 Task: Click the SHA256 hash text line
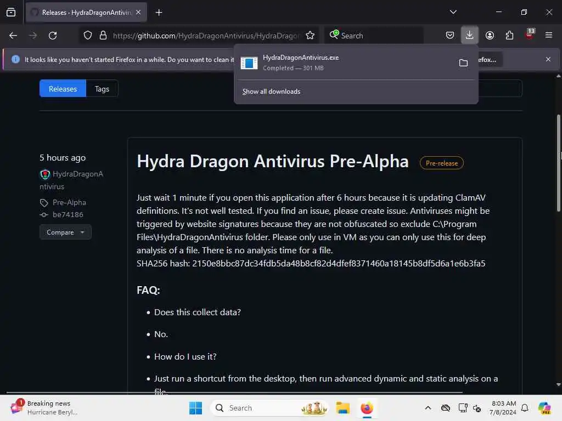[311, 264]
